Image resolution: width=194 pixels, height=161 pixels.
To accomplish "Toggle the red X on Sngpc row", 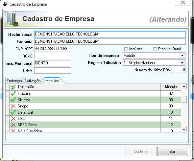I will pos(13,106).
